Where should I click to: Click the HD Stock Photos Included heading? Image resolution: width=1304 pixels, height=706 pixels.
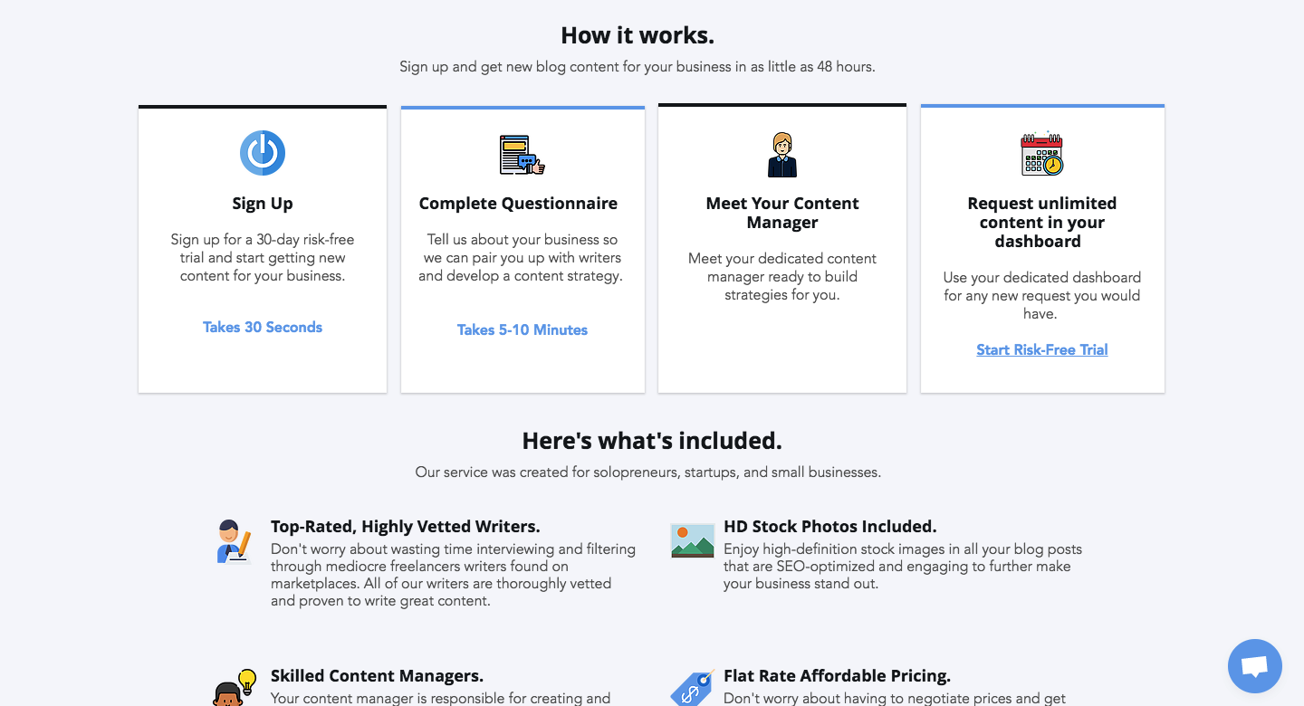pos(829,527)
